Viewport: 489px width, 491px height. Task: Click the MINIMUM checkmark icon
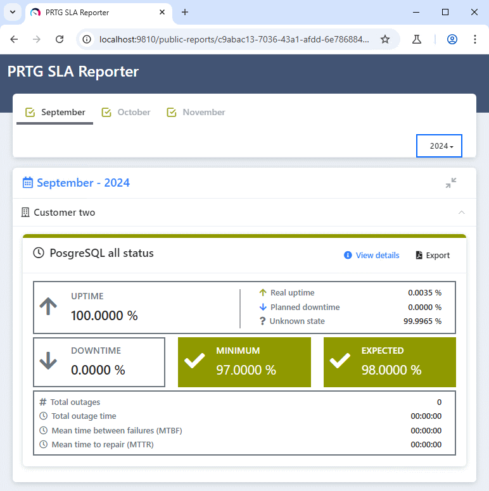(194, 361)
